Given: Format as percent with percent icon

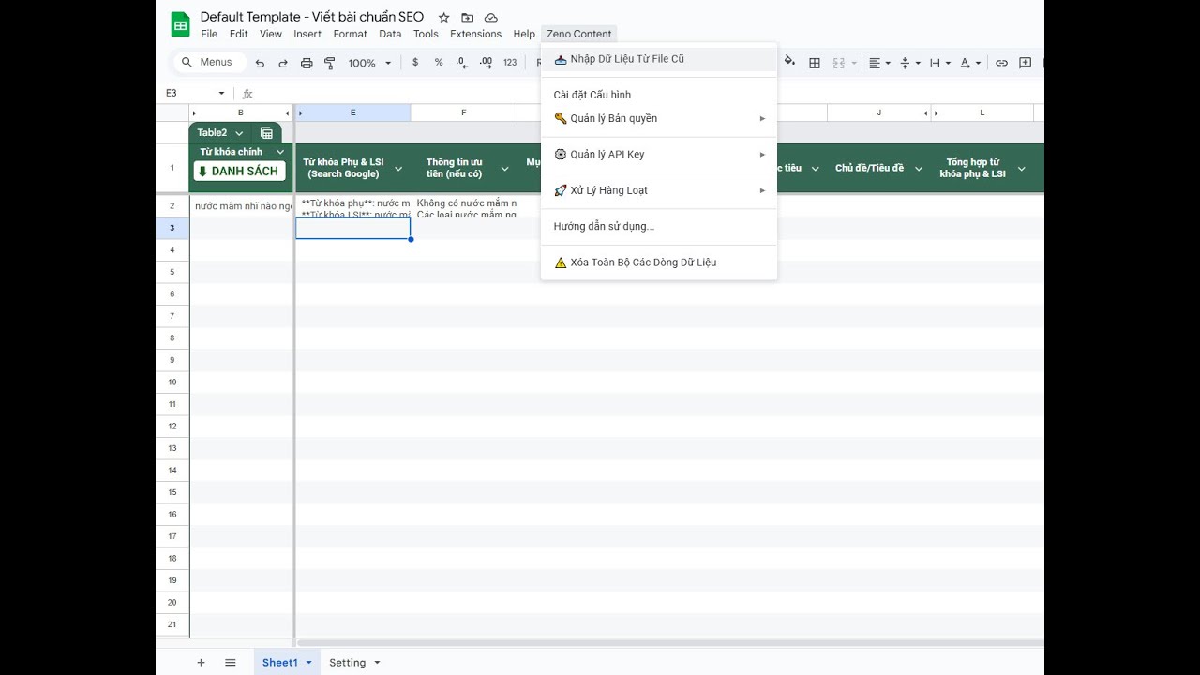Looking at the screenshot, I should [x=439, y=63].
